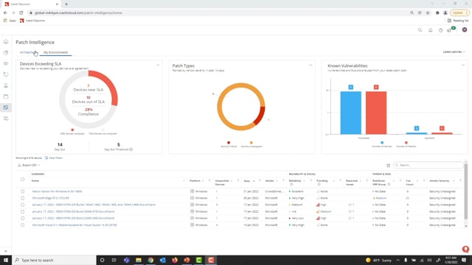
Task: Click the filter icon on Date column
Action: pyautogui.click(x=260, y=181)
